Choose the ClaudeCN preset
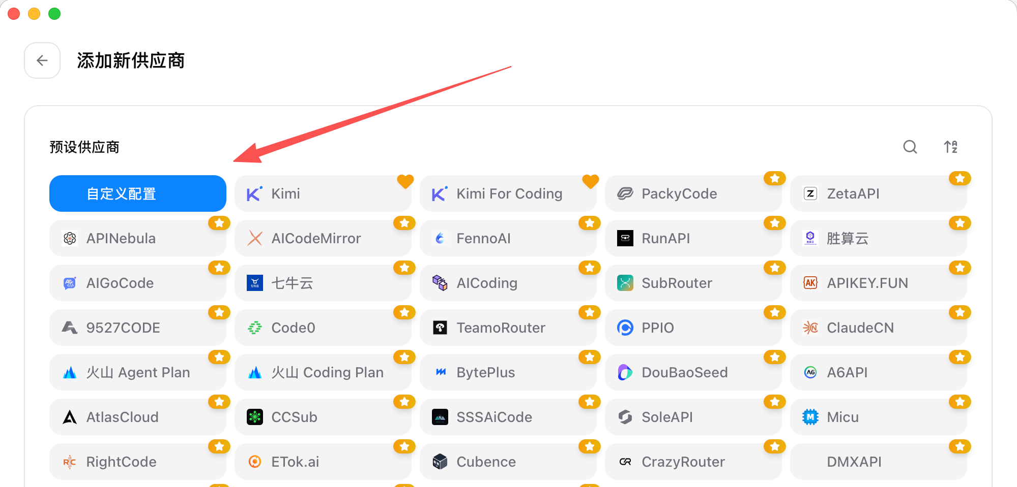1017x487 pixels. pos(879,328)
